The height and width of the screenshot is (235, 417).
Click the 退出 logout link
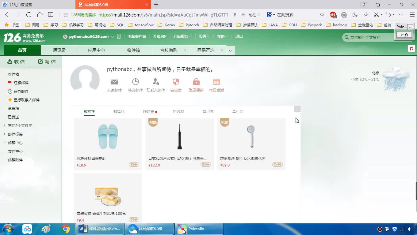239,36
